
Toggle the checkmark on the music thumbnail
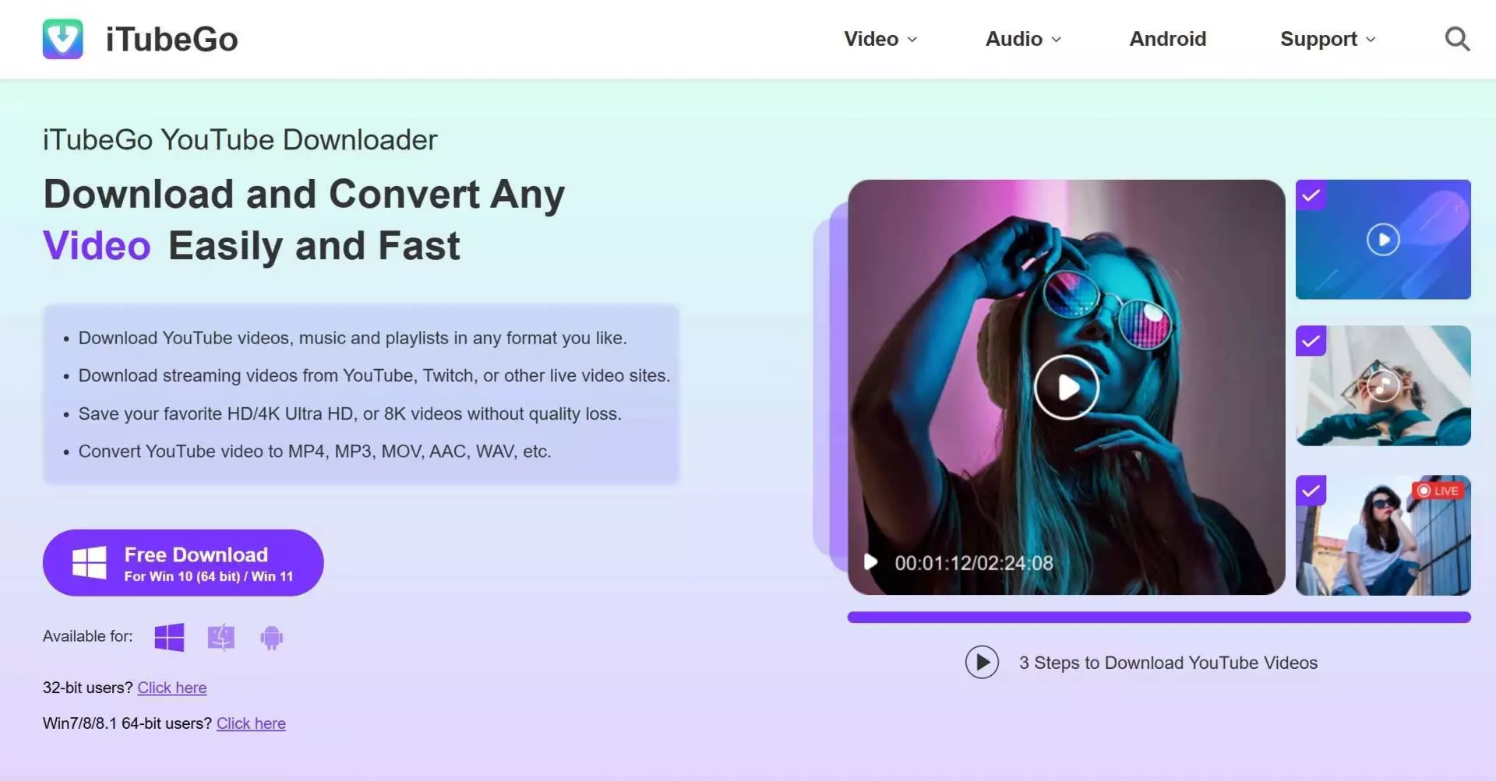point(1311,340)
